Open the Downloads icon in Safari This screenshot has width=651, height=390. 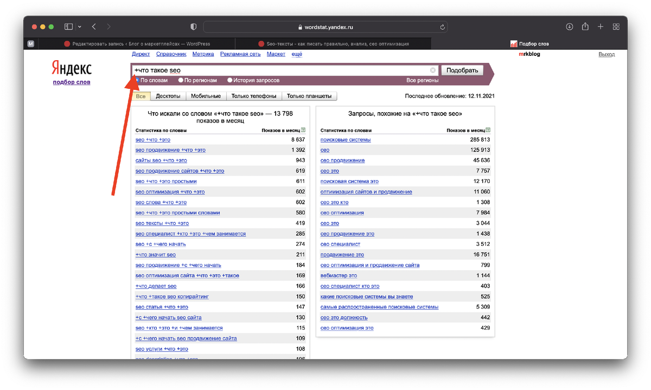tap(569, 26)
